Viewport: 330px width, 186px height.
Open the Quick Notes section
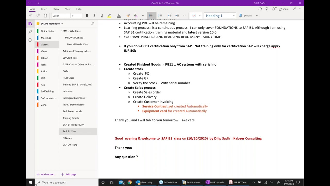click(x=47, y=31)
